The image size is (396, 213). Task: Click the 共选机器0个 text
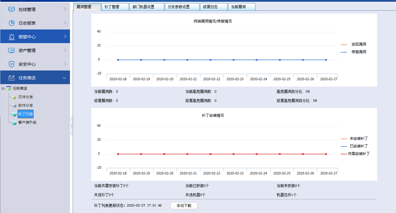[196, 195]
